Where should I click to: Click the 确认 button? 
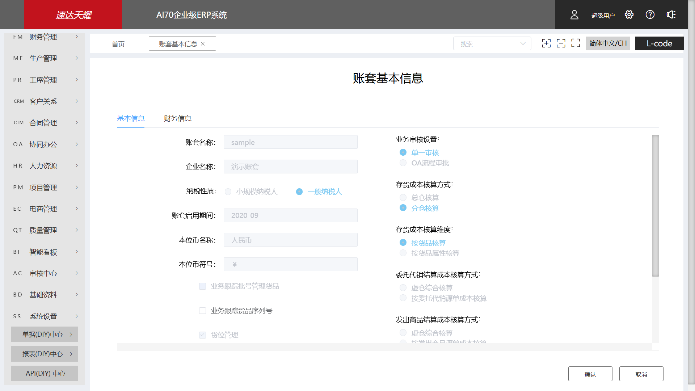tap(590, 374)
